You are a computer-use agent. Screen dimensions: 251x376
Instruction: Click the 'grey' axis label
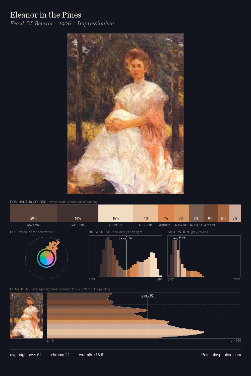pyautogui.click(x=171, y=279)
